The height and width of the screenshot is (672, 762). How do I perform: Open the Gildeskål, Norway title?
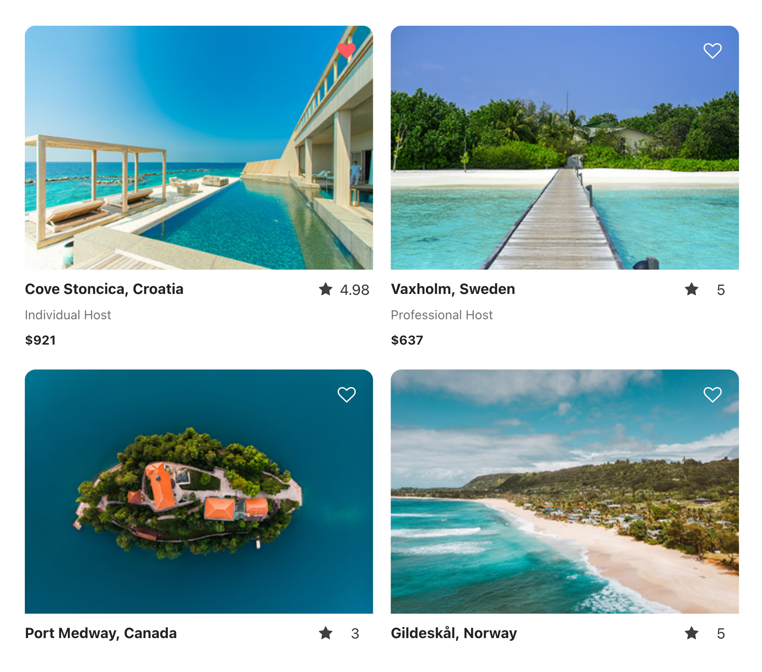(454, 633)
